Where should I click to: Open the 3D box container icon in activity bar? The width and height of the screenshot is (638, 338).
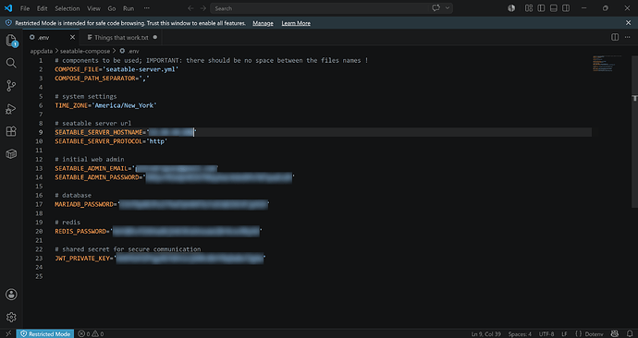[x=11, y=154]
